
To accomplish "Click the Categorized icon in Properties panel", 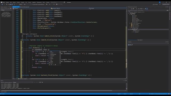I will pyautogui.click(x=129, y=45).
